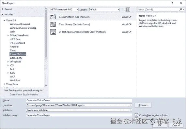Viewport: 186px width, 129px height.
Task: Click the Cross Platform App (Xamarin) template icon
Action: (x=53, y=17)
